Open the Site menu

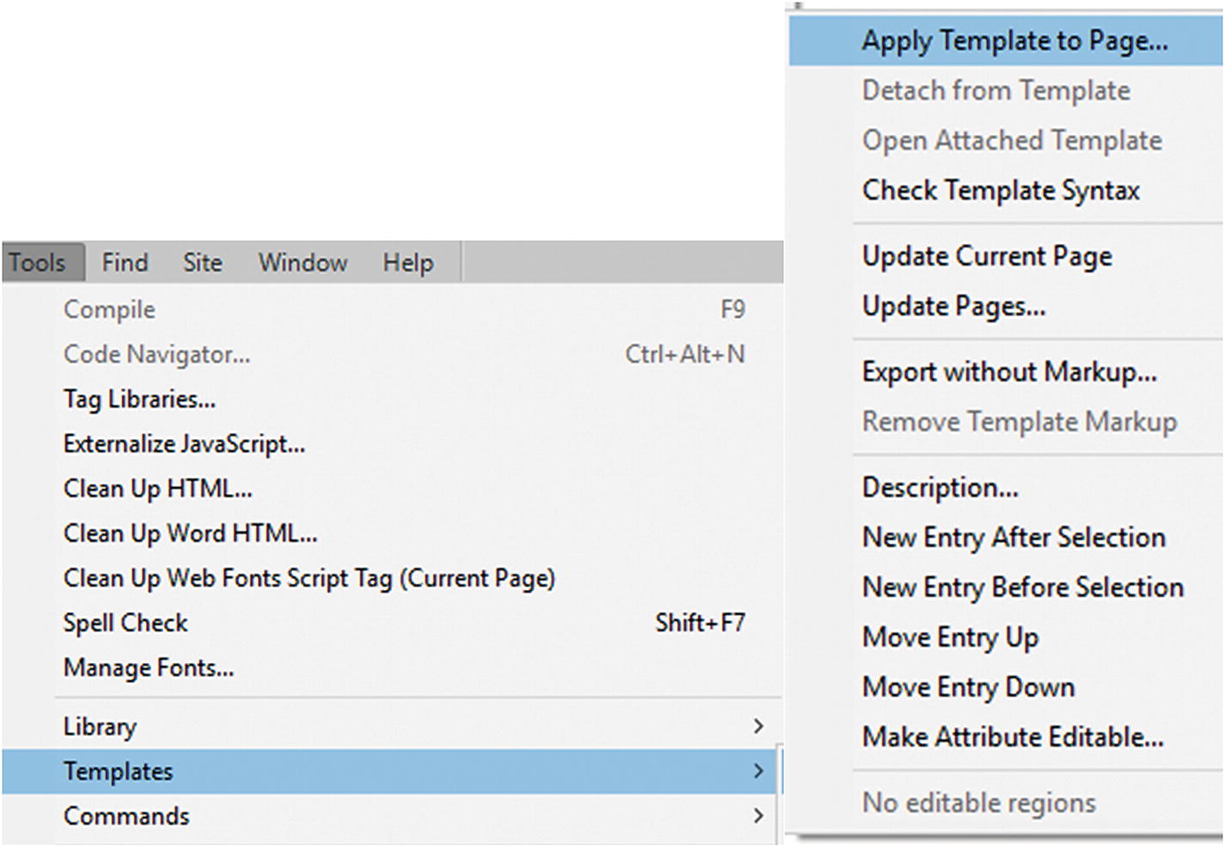tap(202, 262)
